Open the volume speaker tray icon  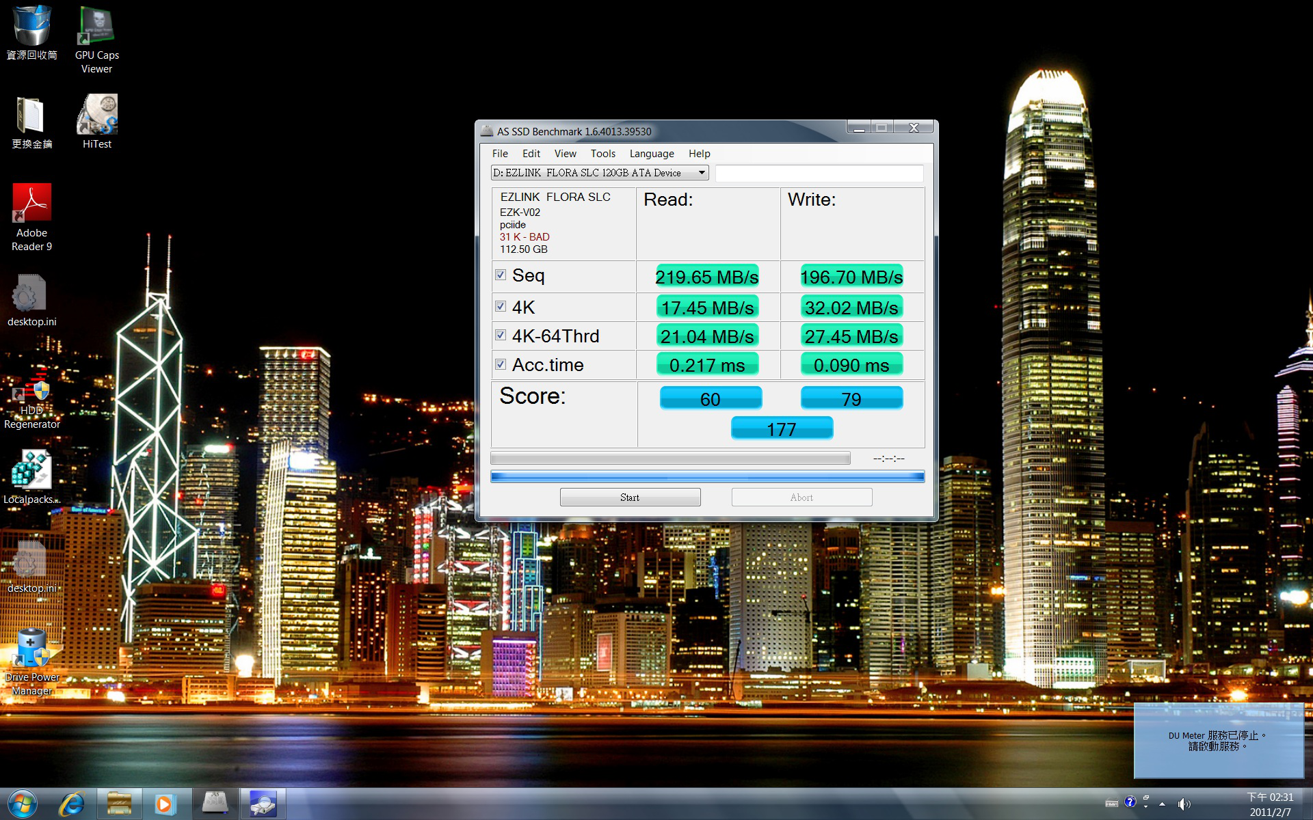pos(1184,804)
